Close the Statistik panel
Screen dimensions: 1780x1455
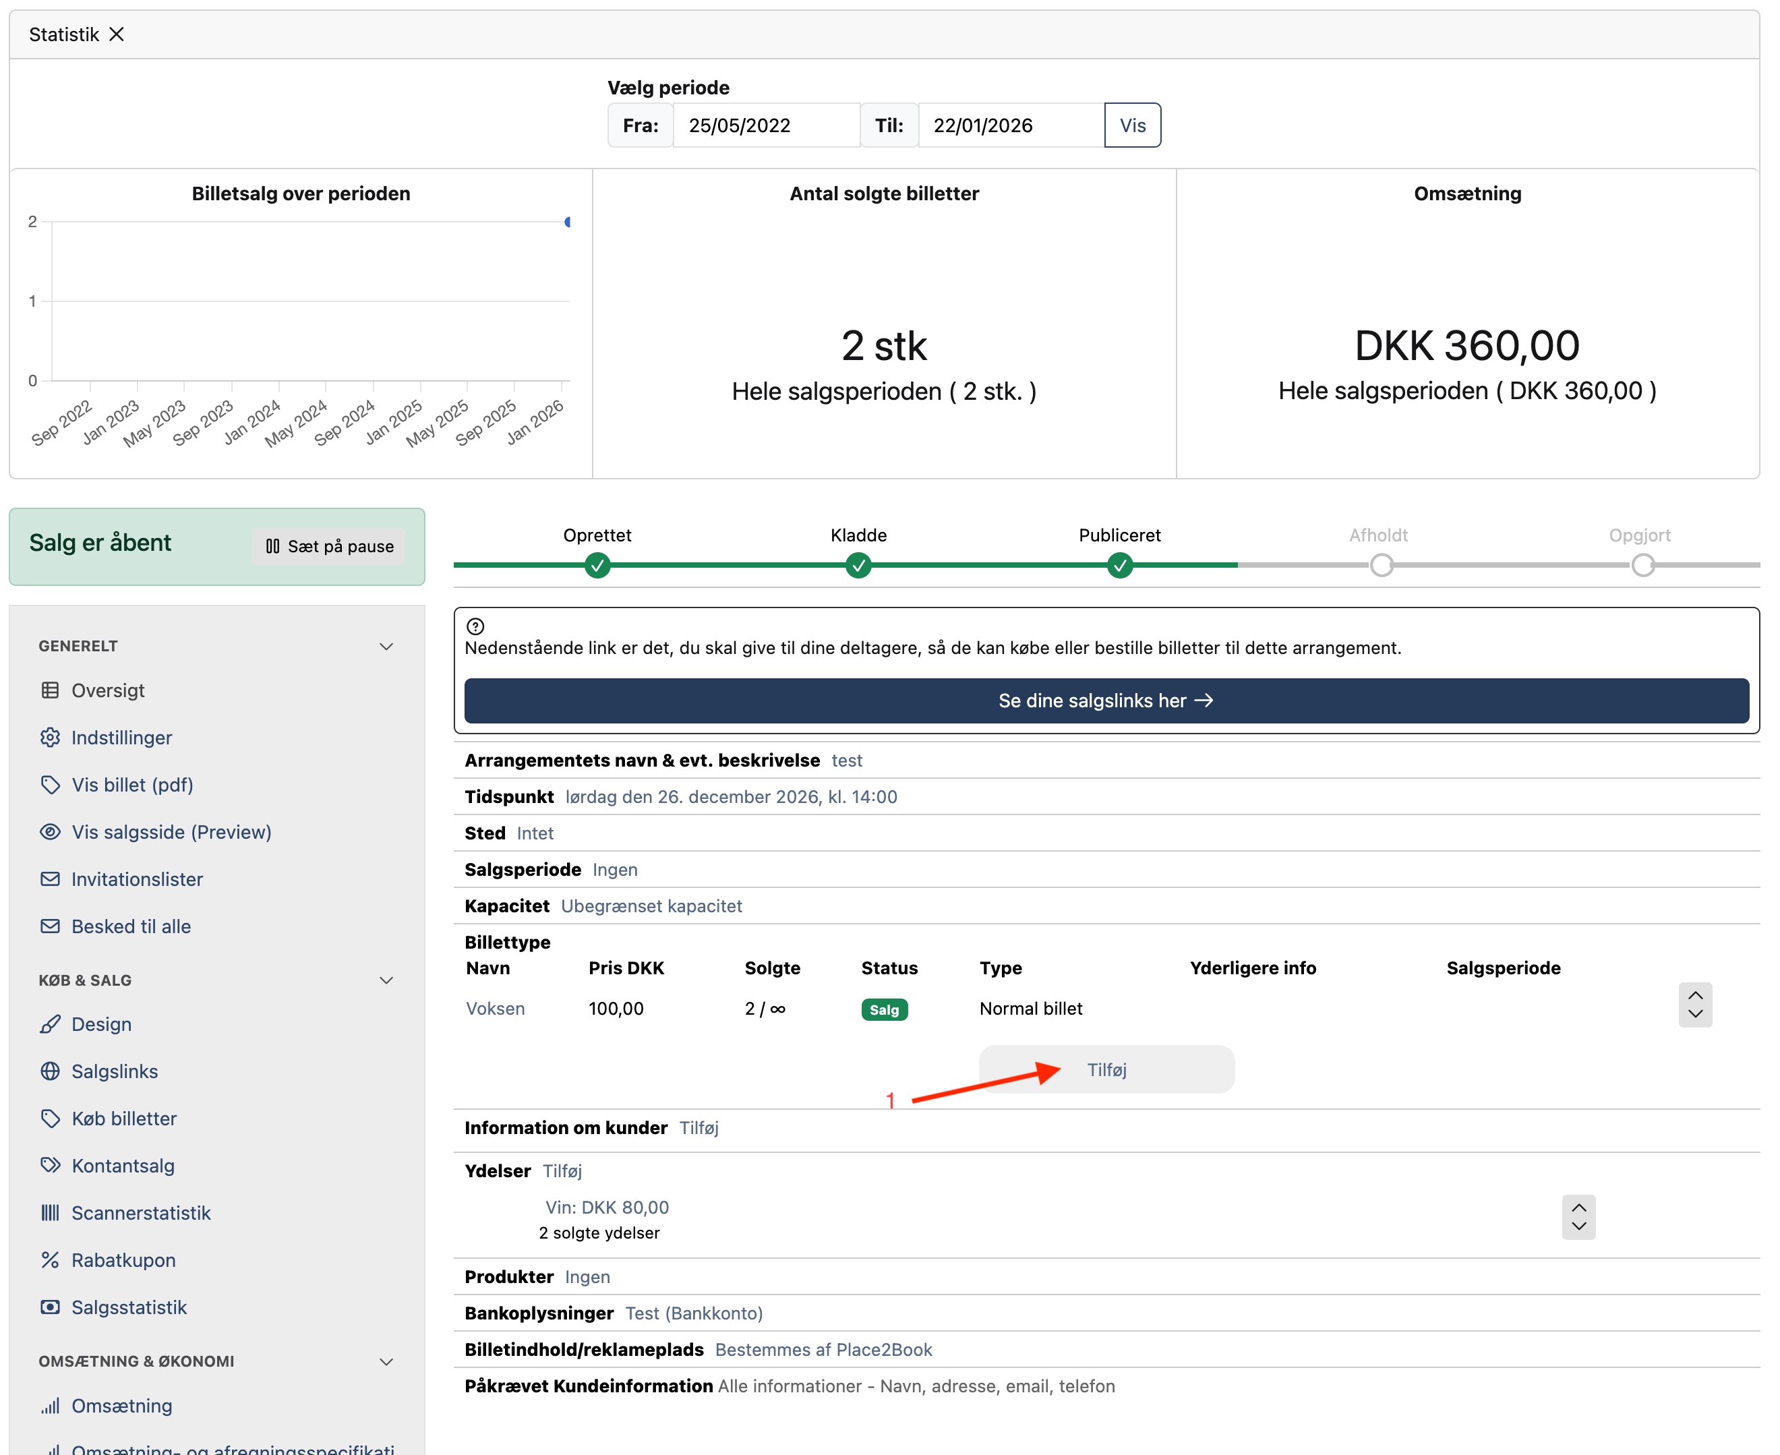pos(117,34)
